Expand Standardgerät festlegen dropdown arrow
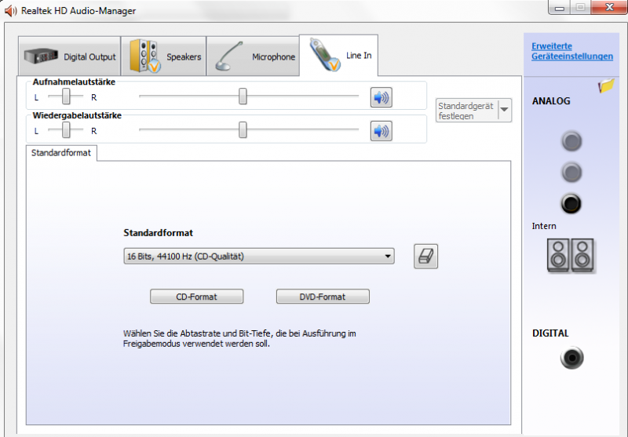The image size is (628, 437). (505, 110)
